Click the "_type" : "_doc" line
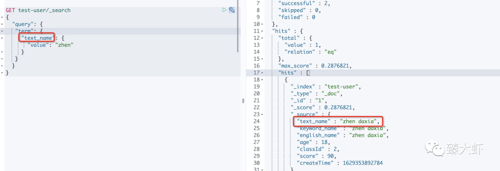500x171 pixels. point(317,94)
